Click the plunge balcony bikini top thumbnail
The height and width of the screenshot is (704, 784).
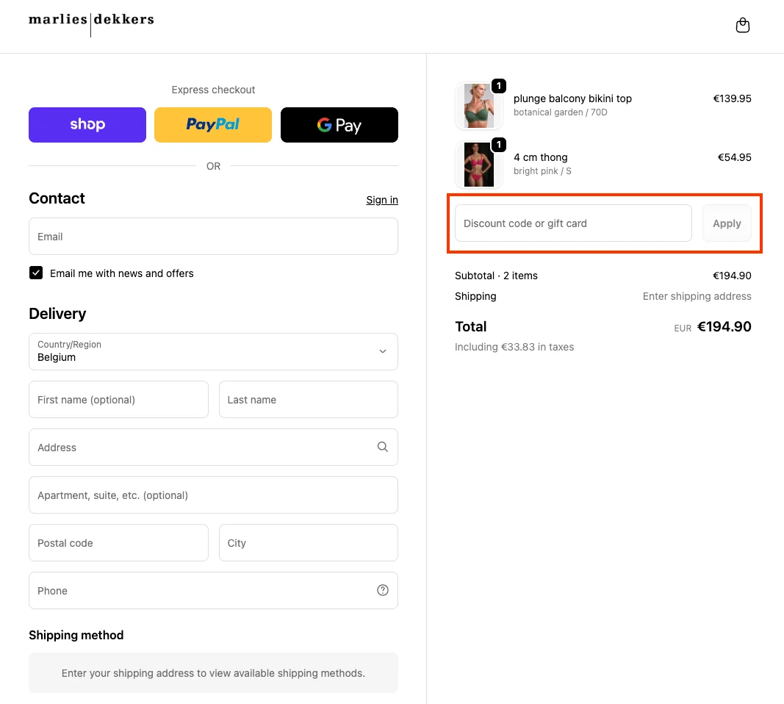479,106
